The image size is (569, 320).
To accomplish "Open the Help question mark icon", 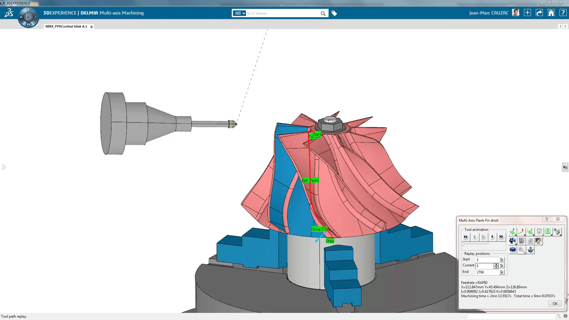I will pos(563,13).
